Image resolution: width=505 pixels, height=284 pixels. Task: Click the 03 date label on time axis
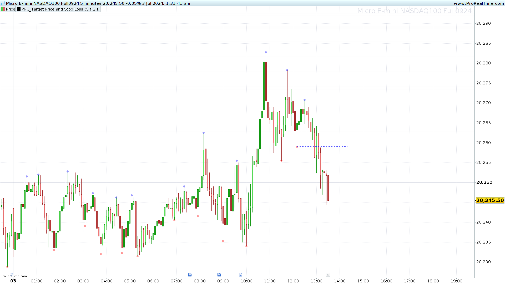pyautogui.click(x=13, y=281)
